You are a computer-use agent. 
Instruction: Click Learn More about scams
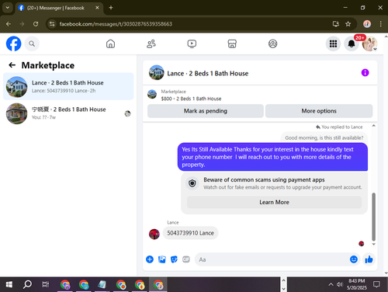pyautogui.click(x=274, y=202)
